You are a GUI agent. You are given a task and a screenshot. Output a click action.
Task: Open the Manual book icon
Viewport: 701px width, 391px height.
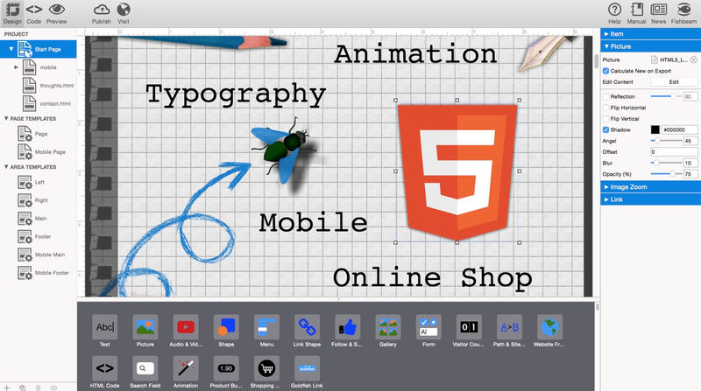(x=637, y=13)
